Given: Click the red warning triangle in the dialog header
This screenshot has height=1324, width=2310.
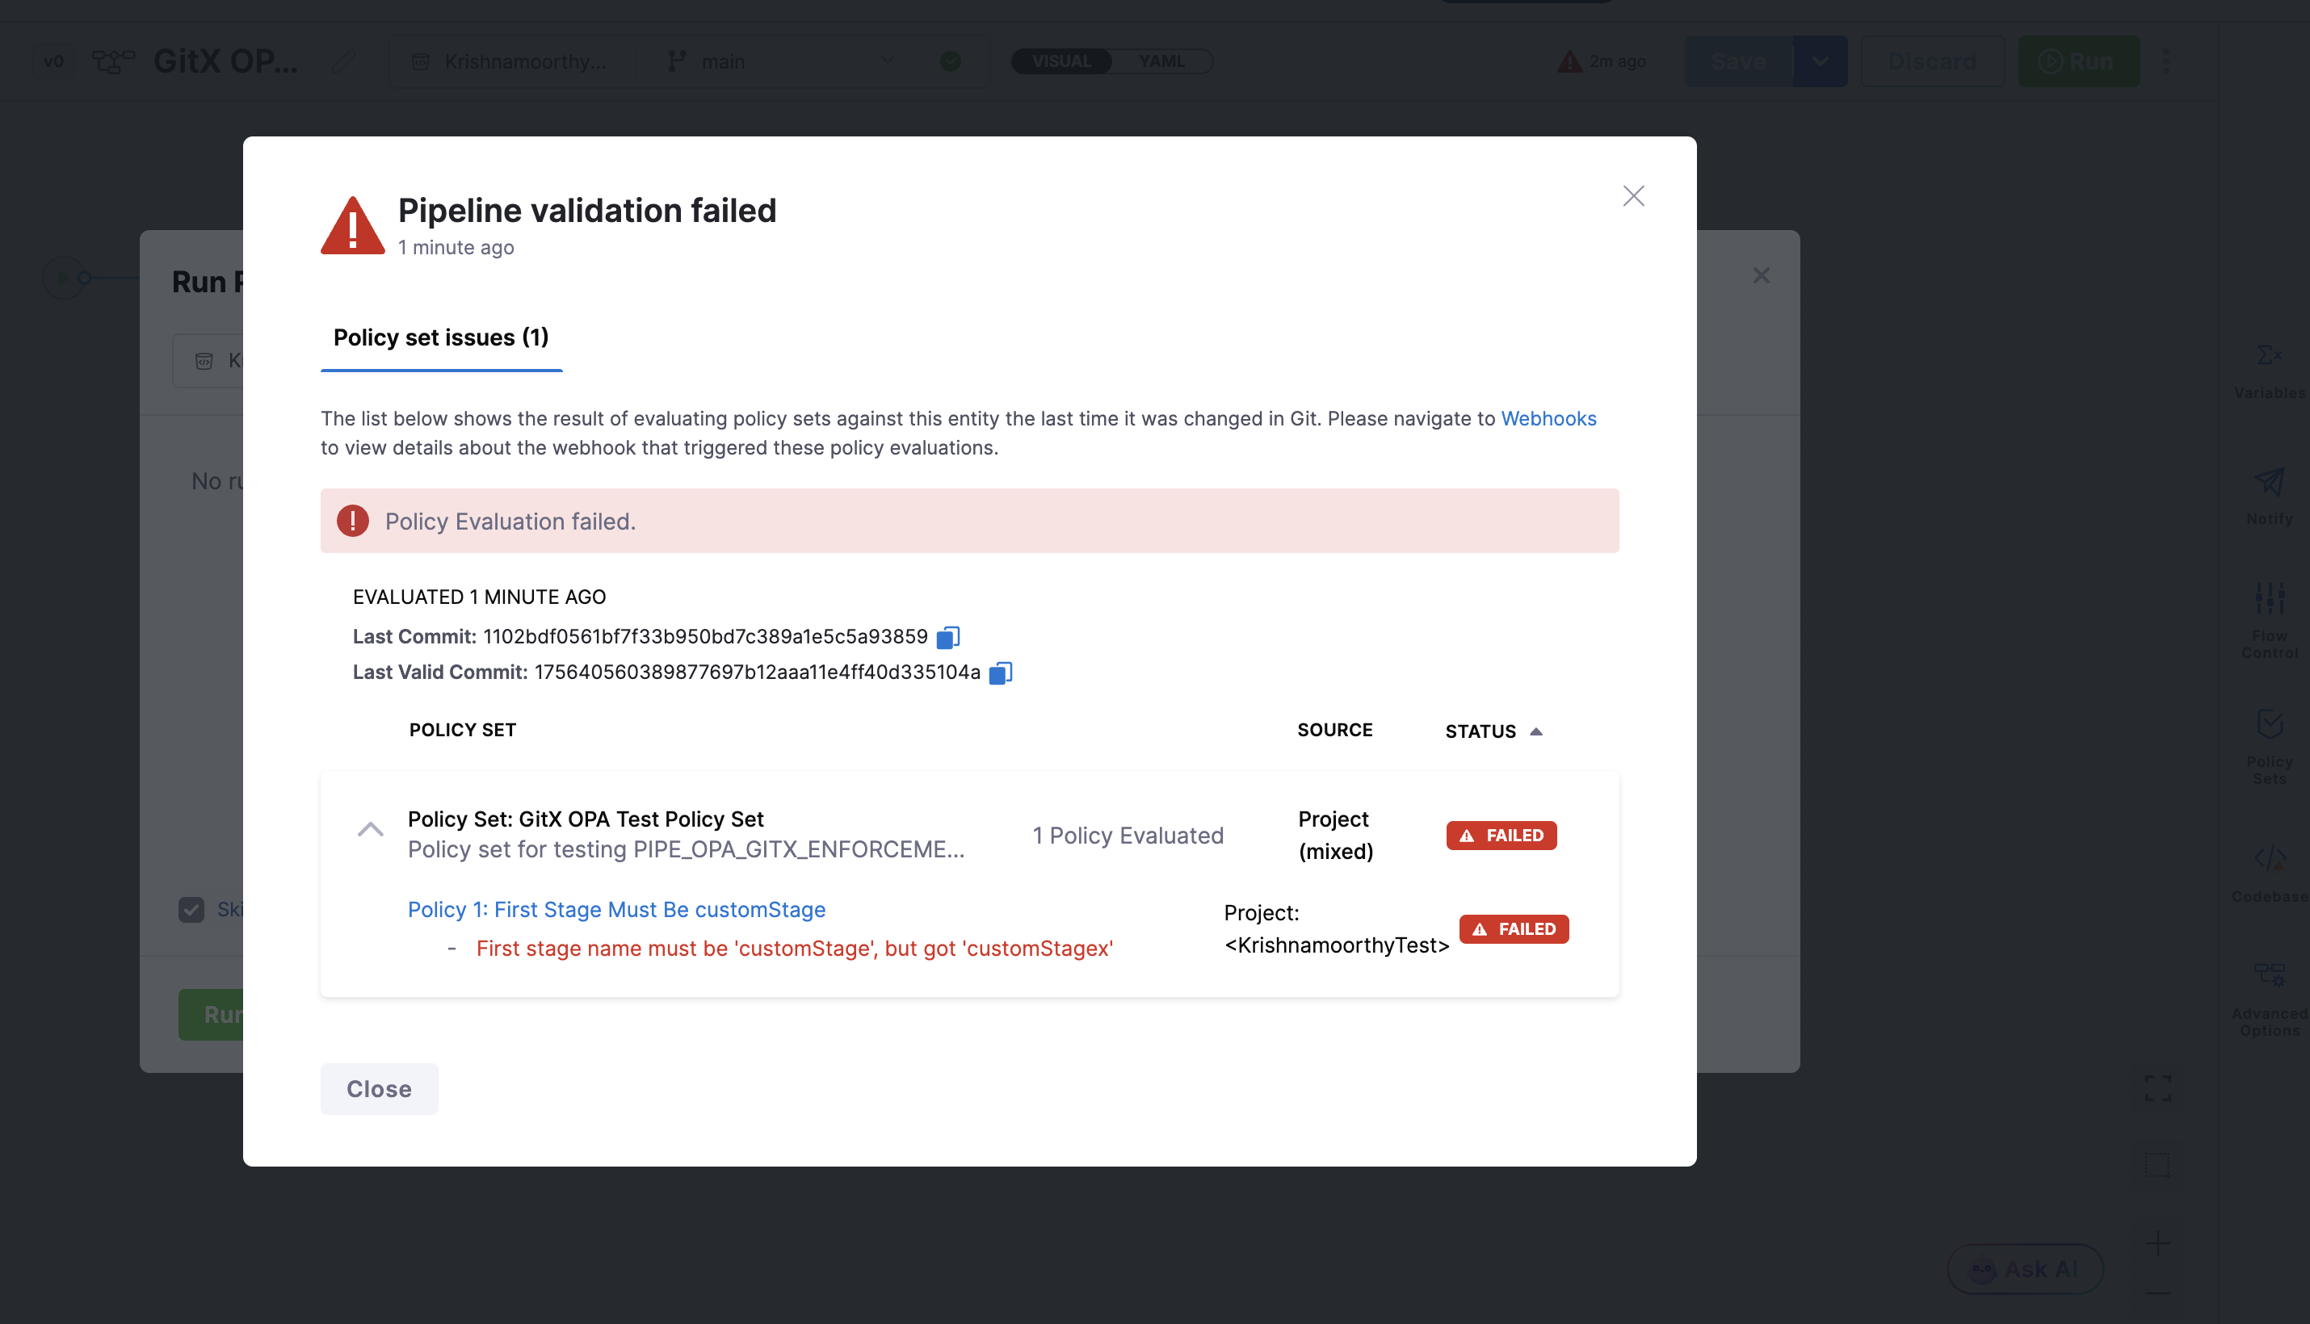Looking at the screenshot, I should click(353, 225).
